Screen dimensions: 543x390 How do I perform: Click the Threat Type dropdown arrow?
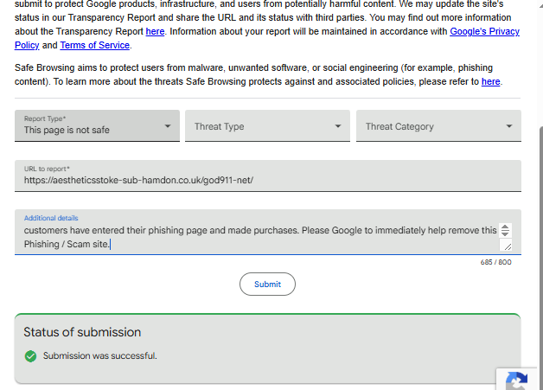tap(338, 126)
